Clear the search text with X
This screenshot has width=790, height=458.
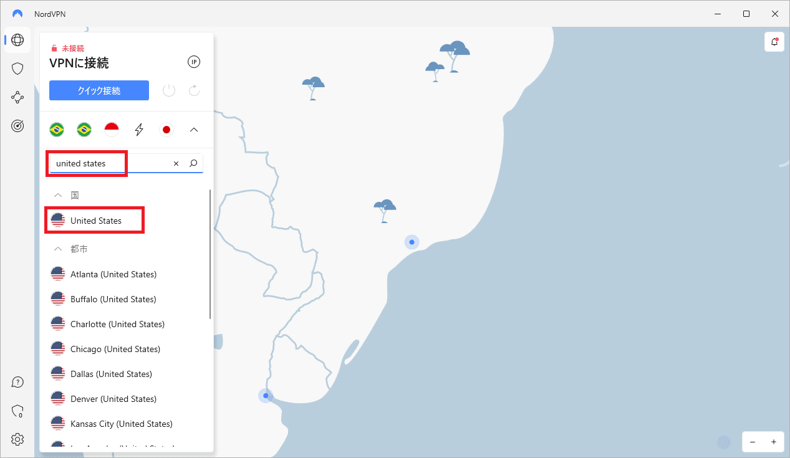(x=176, y=163)
